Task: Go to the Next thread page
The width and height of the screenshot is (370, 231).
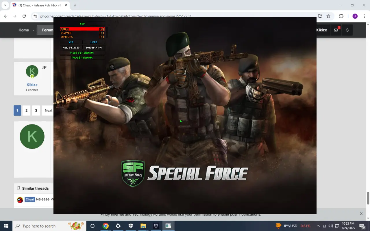Action: (48, 110)
